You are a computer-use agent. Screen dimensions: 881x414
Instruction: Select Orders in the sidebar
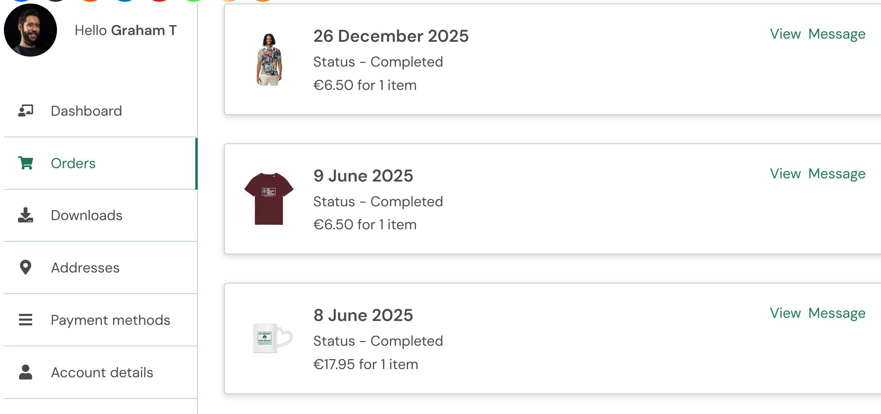pos(73,163)
